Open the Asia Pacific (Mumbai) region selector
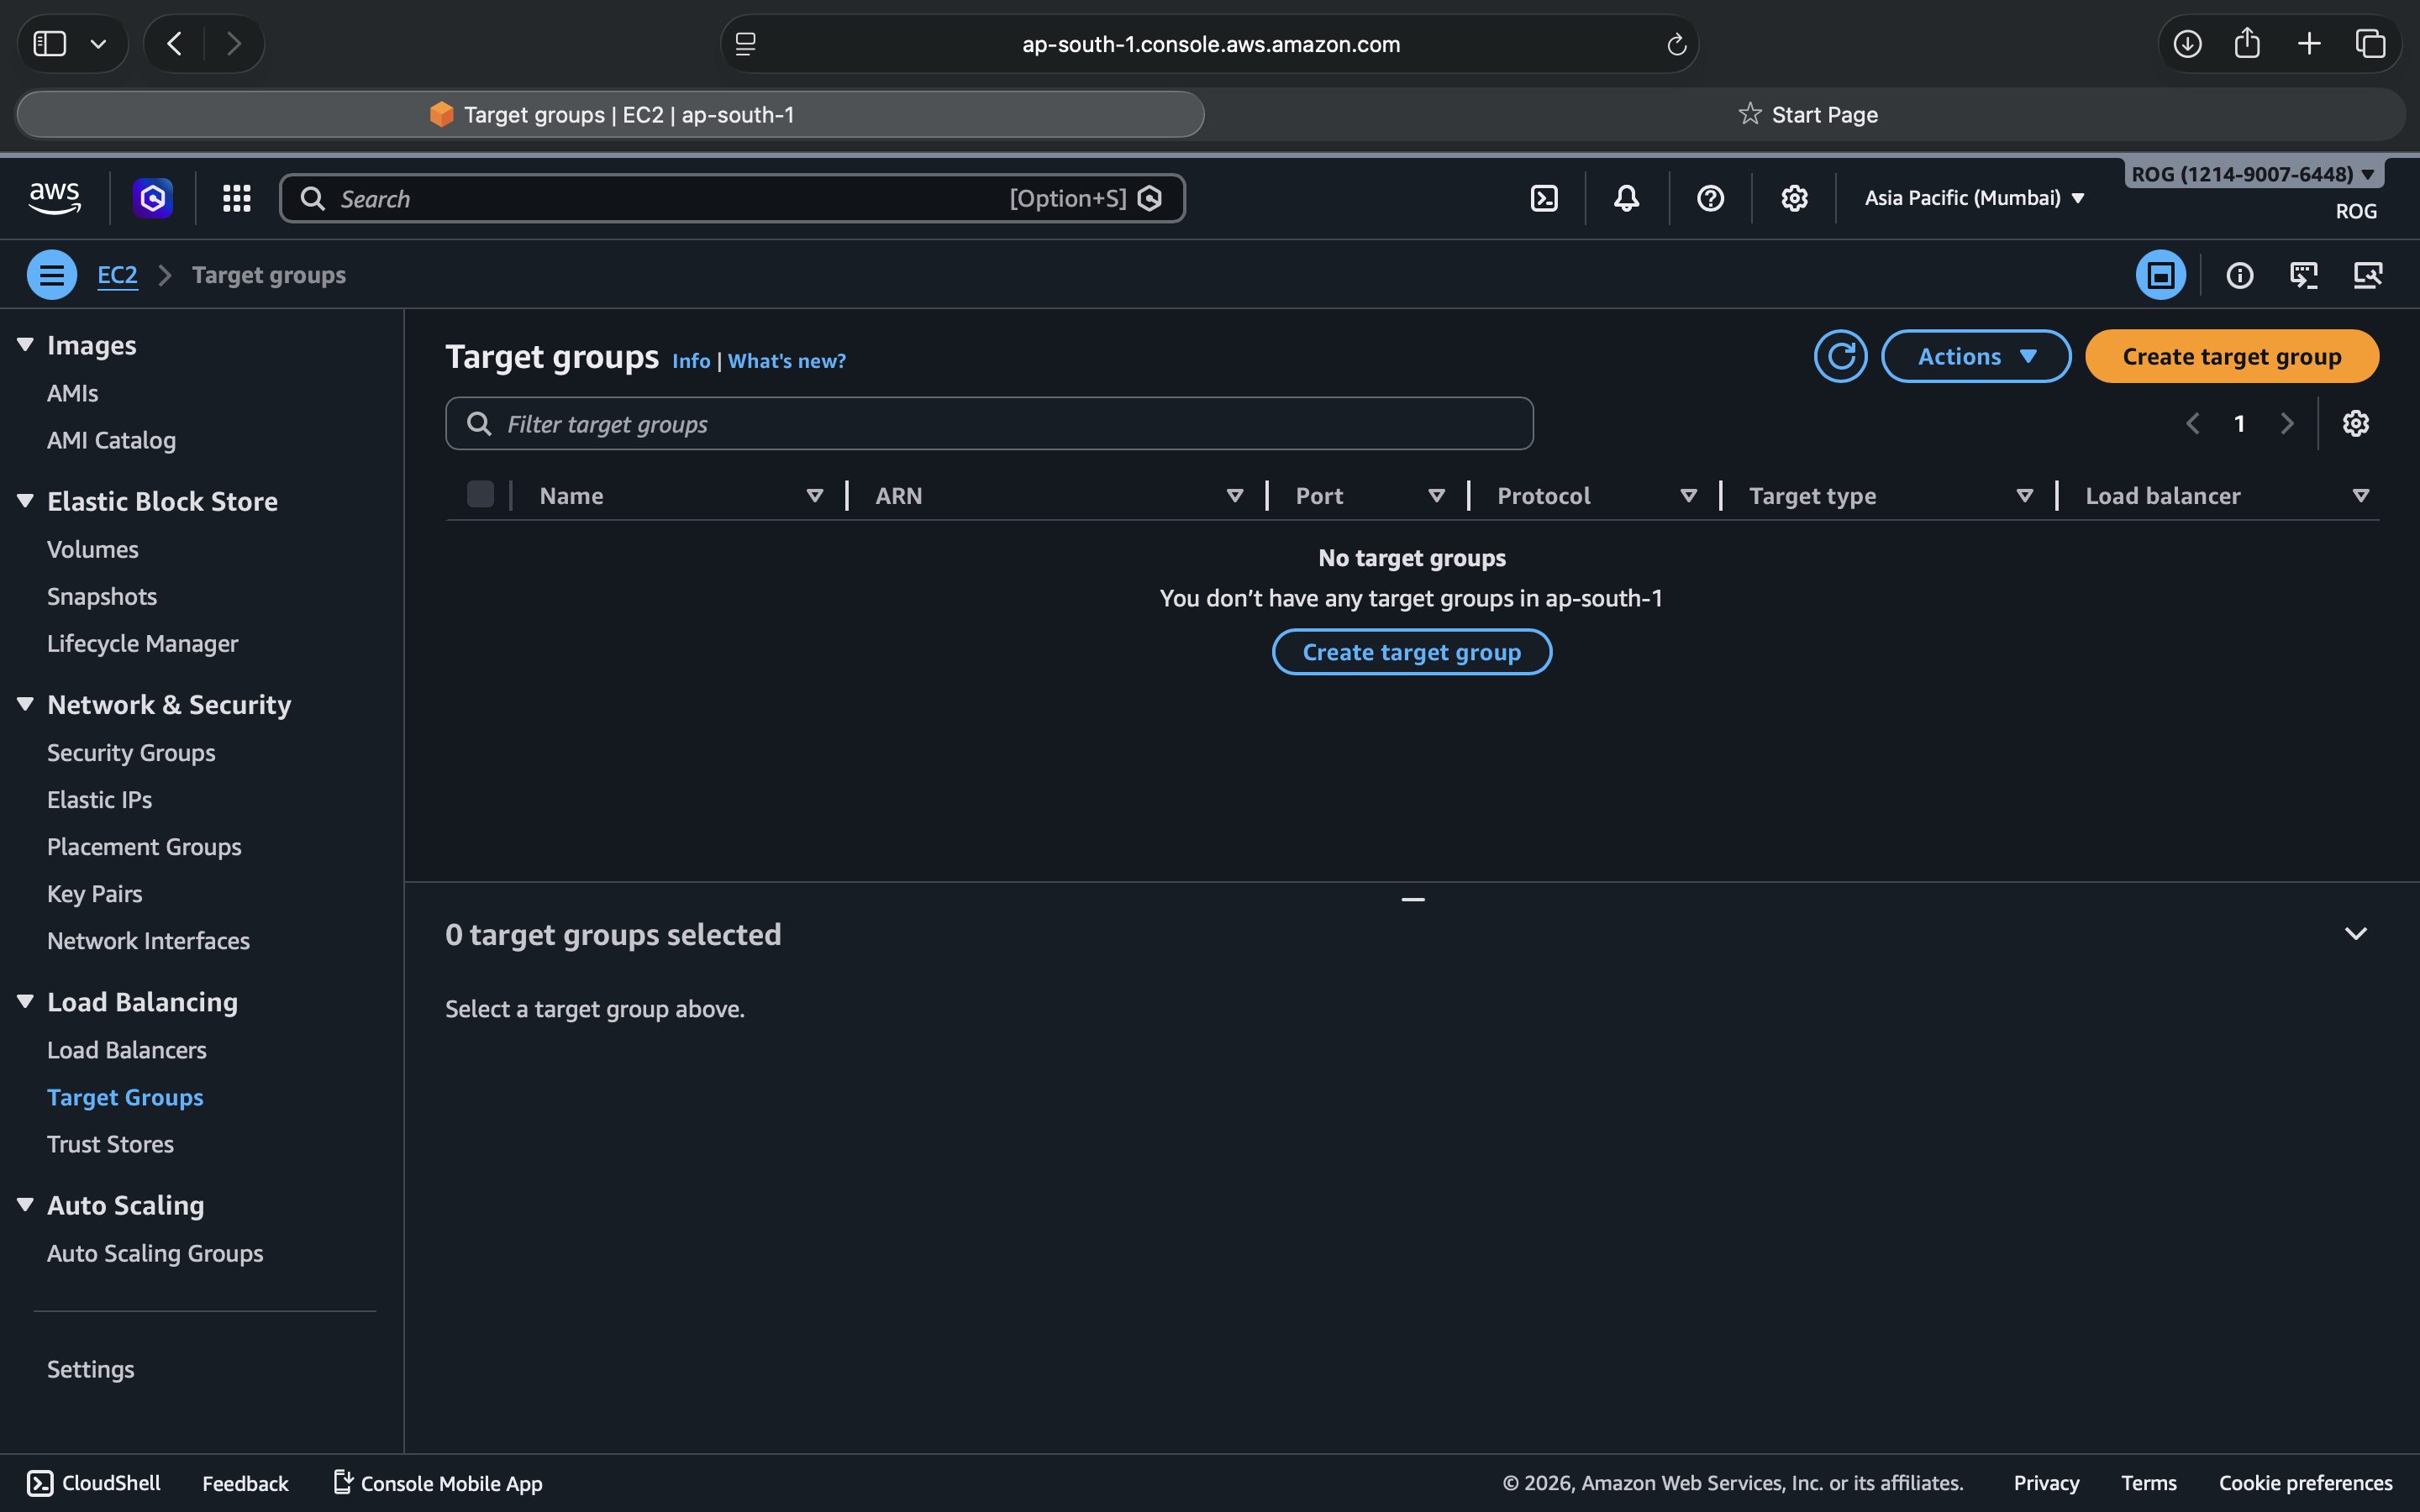This screenshot has width=2420, height=1512. click(x=1974, y=198)
